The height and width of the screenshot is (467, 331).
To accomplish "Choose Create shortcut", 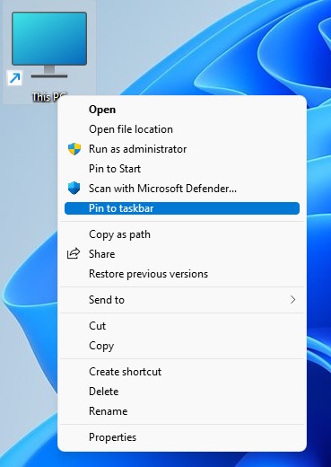I will tap(182, 372).
